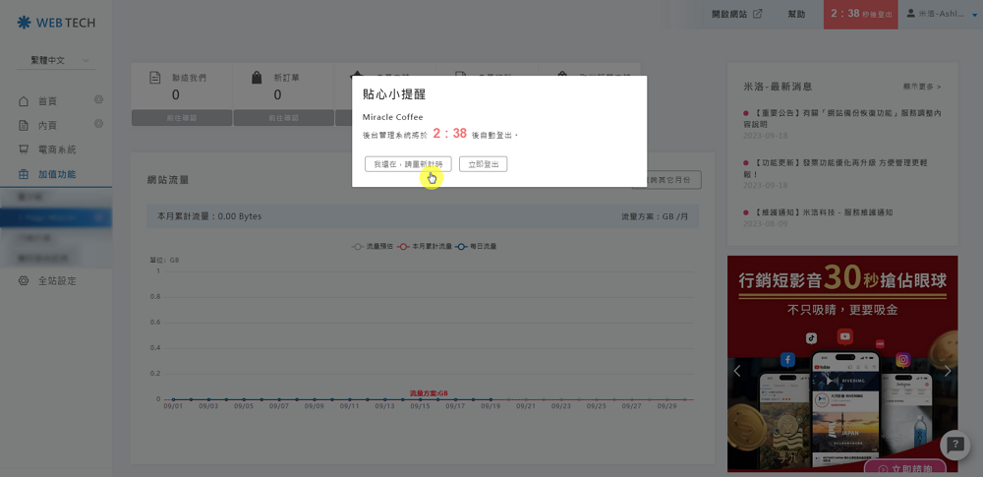Click the gear icon next to 內頁

click(x=98, y=125)
